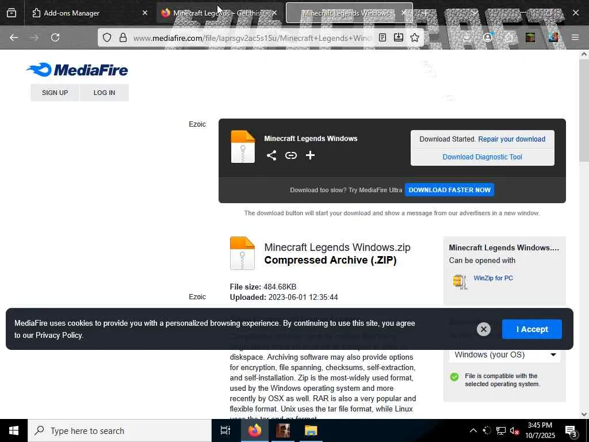Click the taskbar search box
Screen dimensions: 589x442
120,430
